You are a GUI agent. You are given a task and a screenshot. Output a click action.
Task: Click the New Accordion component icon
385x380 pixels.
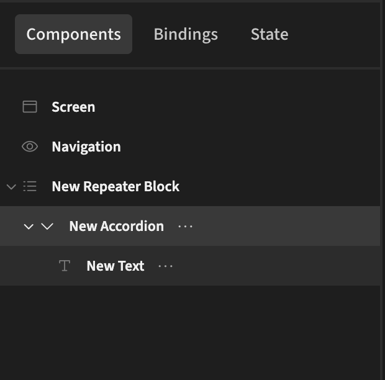click(47, 226)
